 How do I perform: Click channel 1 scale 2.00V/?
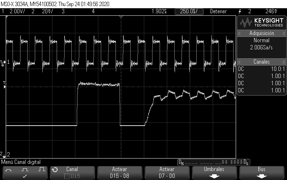17,11
